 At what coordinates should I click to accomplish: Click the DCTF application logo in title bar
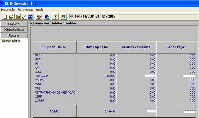(2, 3)
